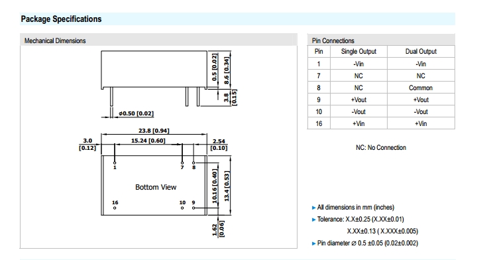Click the Package Specifications heading
Image resolution: width=487 pixels, height=260 pixels.
[61, 19]
